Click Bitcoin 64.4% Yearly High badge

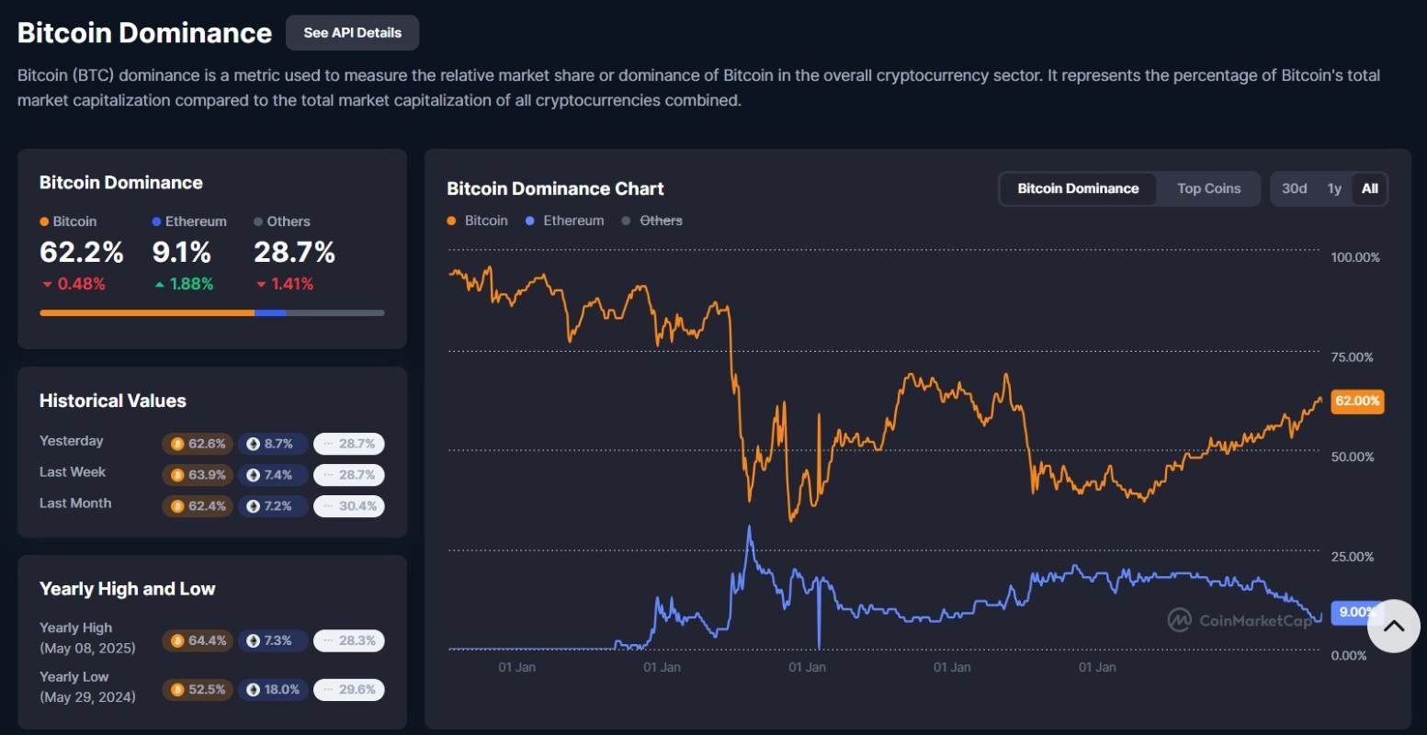(x=198, y=640)
